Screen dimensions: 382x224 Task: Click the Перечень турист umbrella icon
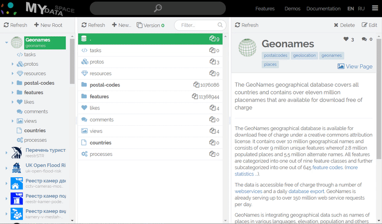click(x=17, y=153)
